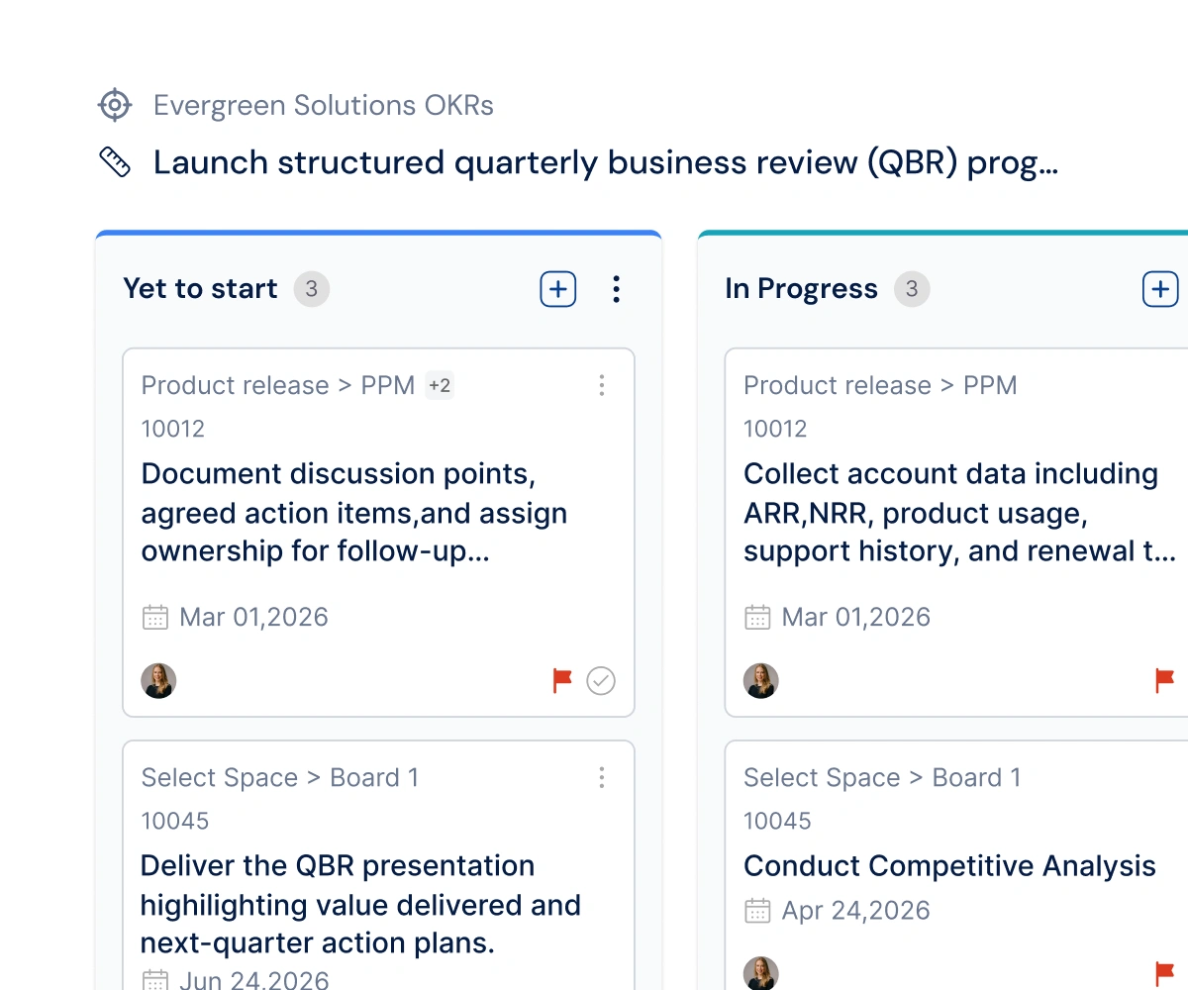Click Select Space > Board 1 on Competitive Analysis card

point(882,777)
